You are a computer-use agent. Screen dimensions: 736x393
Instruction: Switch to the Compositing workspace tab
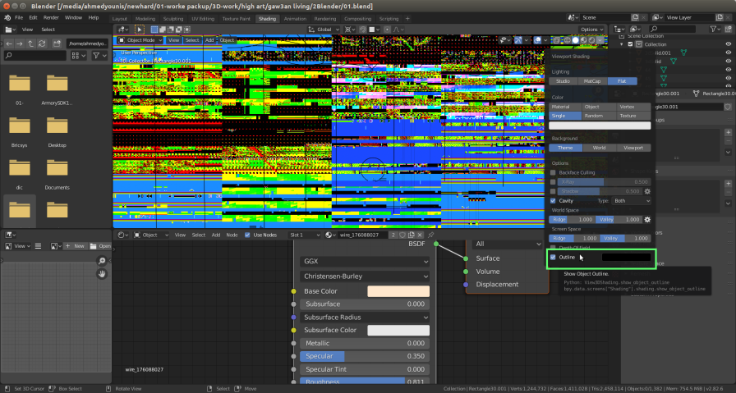point(357,19)
